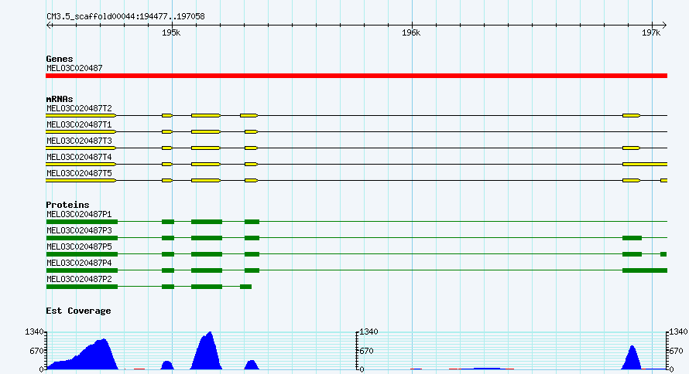Click the last right exon of MELO3C020487T2
Image resolution: width=689 pixels, height=374 pixels.
[632, 116]
